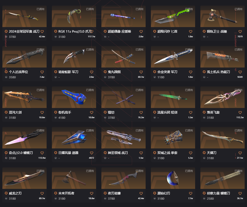The image size is (247, 207).
Task: Open the 钢轨卫士 战锤 hammer thumbnail
Action: click(223, 16)
